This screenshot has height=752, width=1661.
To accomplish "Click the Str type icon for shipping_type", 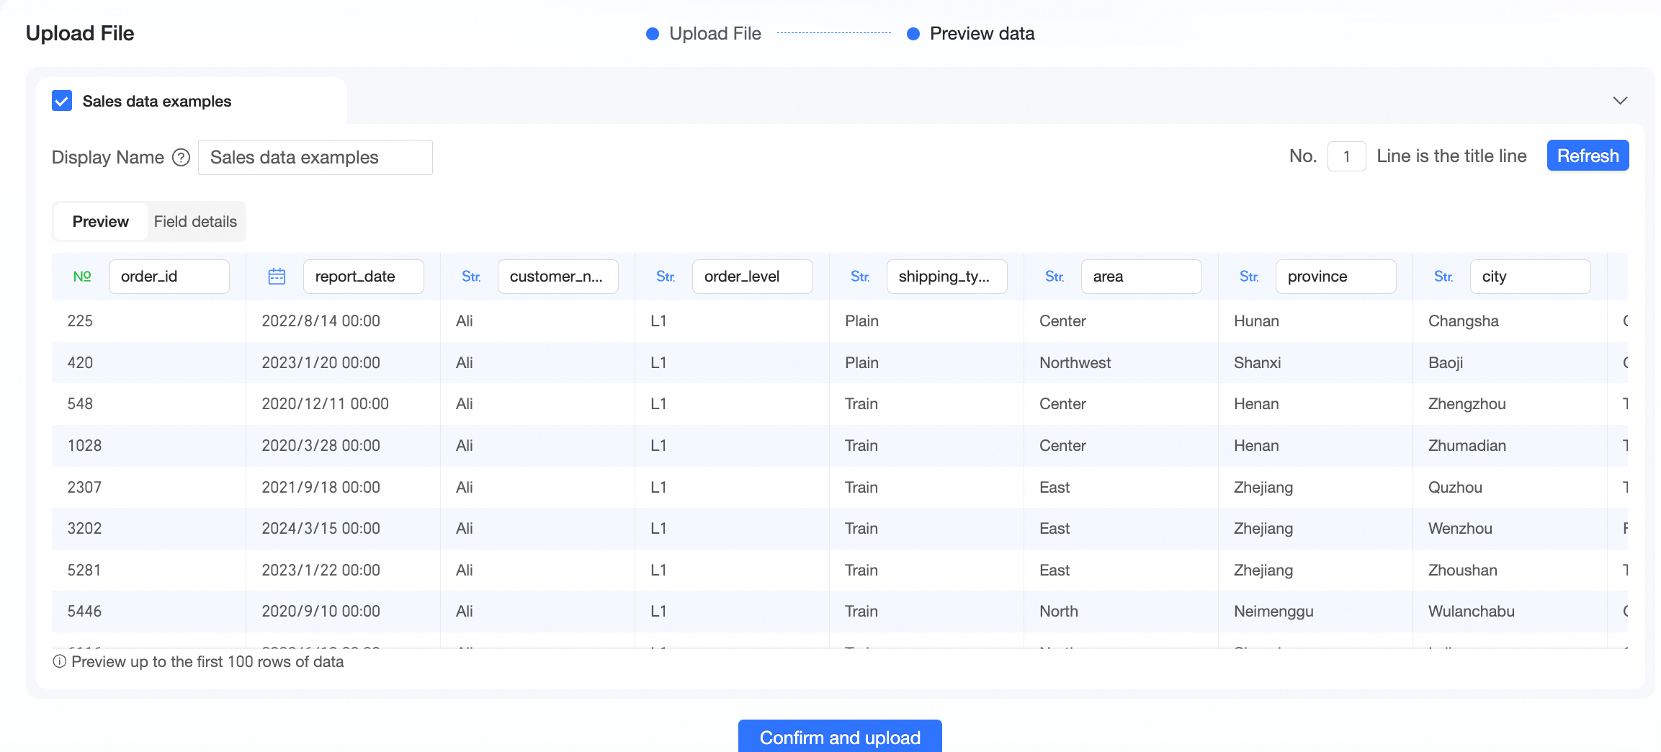I will [860, 277].
